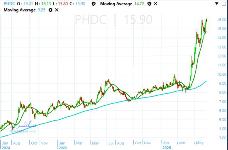Click the 13.00 price axis label
228x150 pixels.
(222, 47)
